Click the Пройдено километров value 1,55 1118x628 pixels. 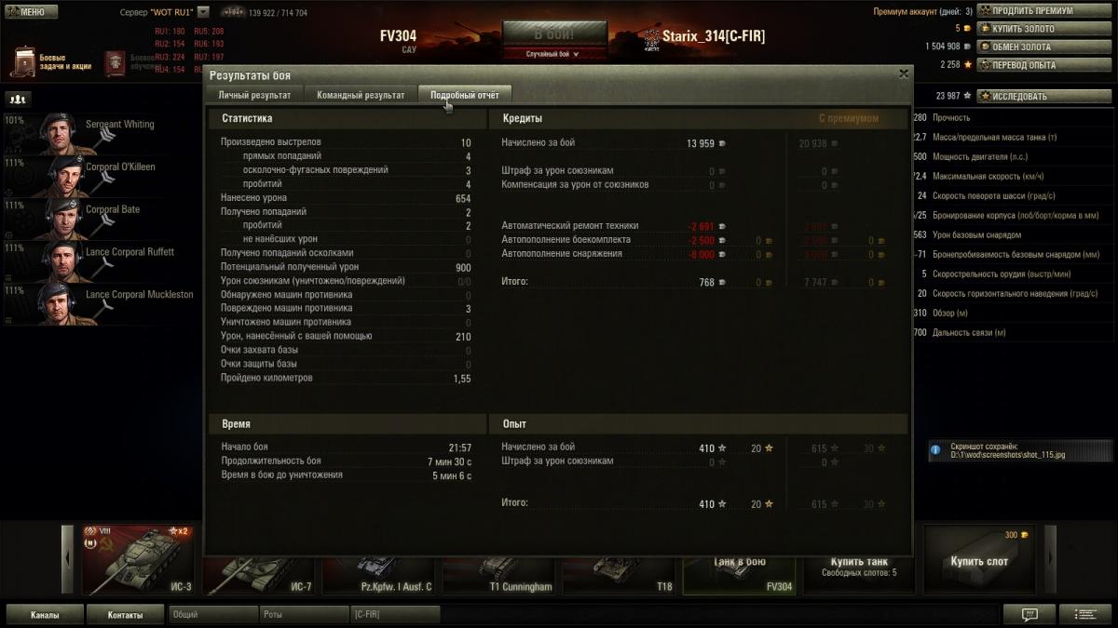(462, 379)
